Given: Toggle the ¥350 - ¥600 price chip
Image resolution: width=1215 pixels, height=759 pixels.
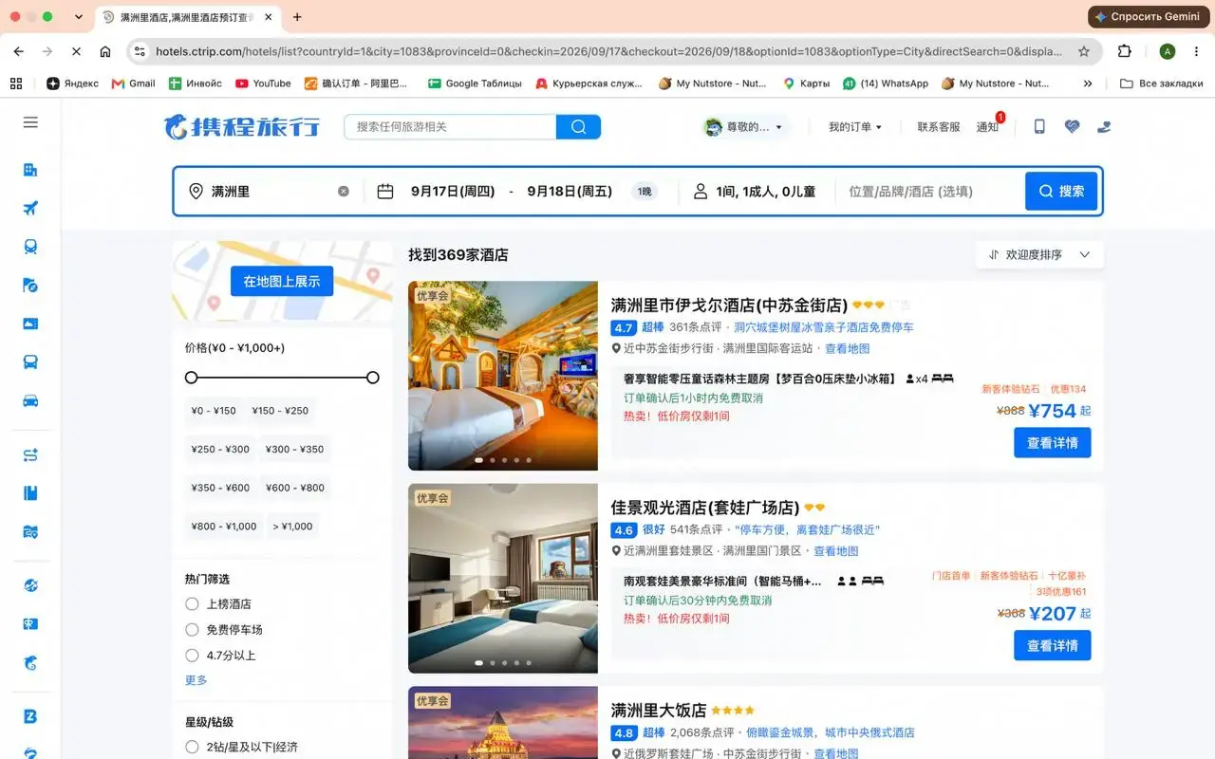Looking at the screenshot, I should (220, 488).
